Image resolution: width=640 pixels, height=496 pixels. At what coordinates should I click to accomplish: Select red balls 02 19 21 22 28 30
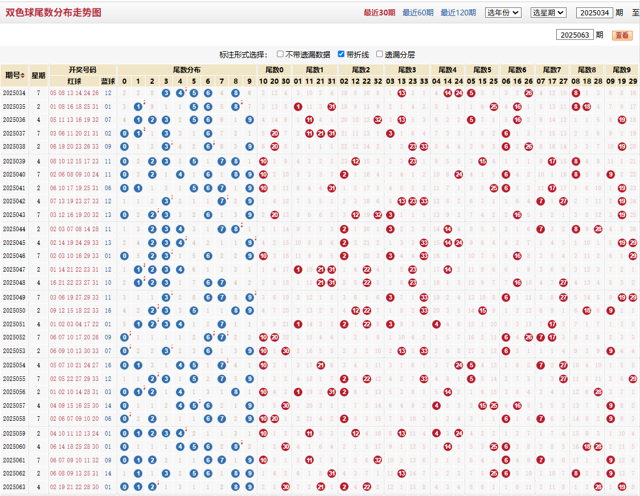click(x=74, y=487)
